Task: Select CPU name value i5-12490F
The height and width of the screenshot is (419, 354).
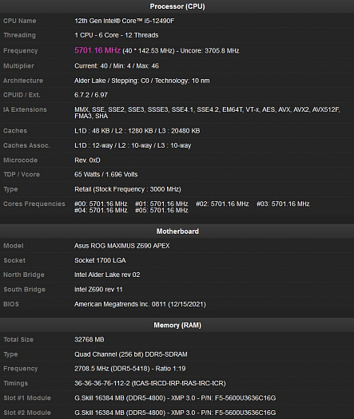Action: 125,21
